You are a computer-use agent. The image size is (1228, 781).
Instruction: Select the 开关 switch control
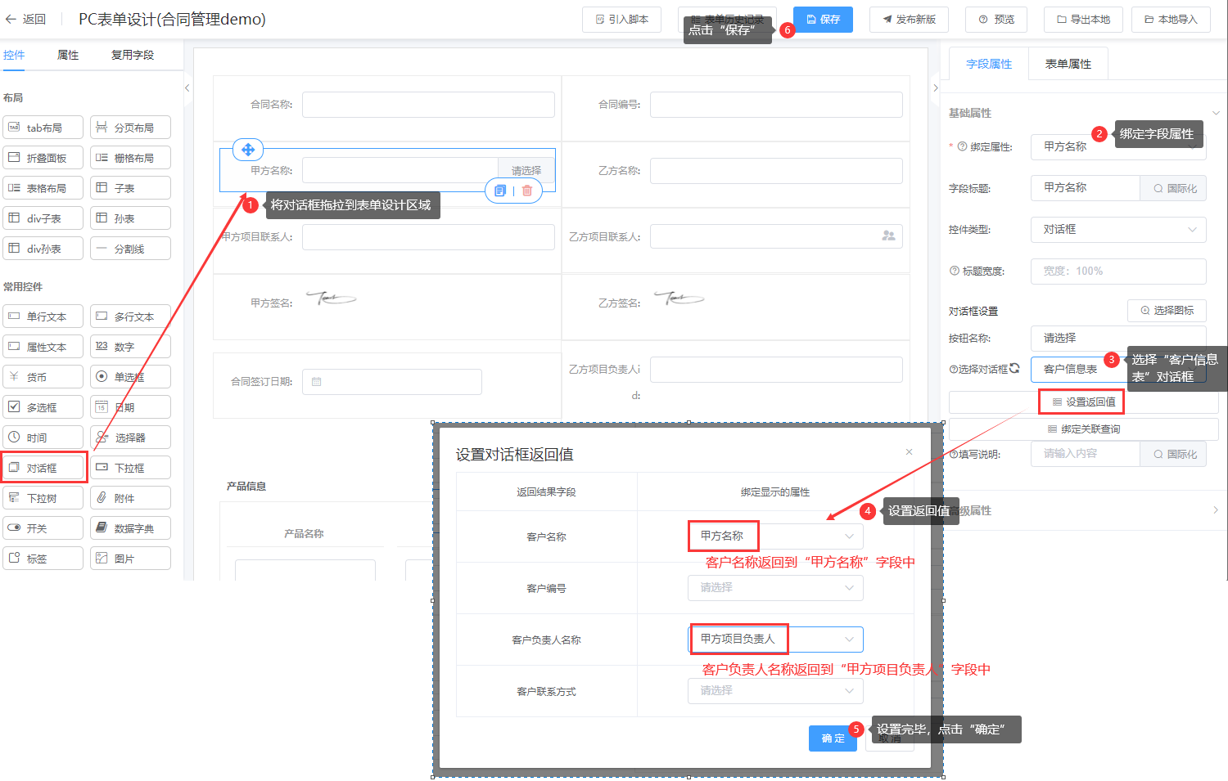coord(43,528)
